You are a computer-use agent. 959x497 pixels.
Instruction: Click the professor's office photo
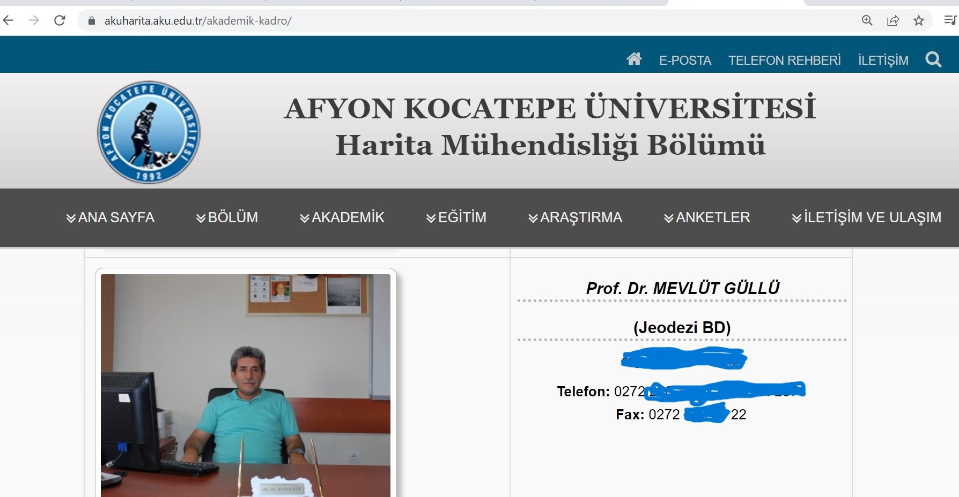[x=246, y=386]
